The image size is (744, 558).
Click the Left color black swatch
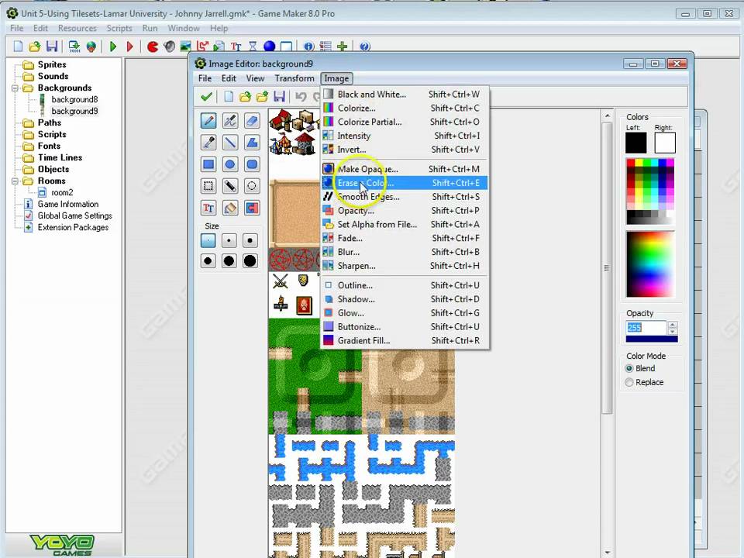[x=635, y=143]
